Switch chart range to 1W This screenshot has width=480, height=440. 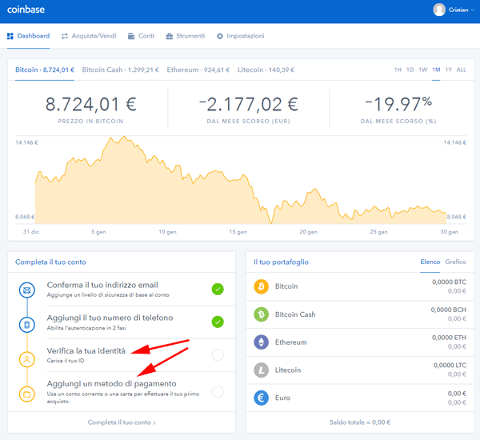(422, 70)
